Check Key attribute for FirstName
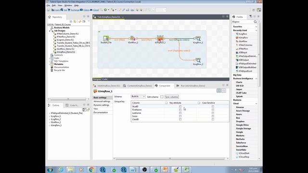308x173 pixels. tap(180, 110)
